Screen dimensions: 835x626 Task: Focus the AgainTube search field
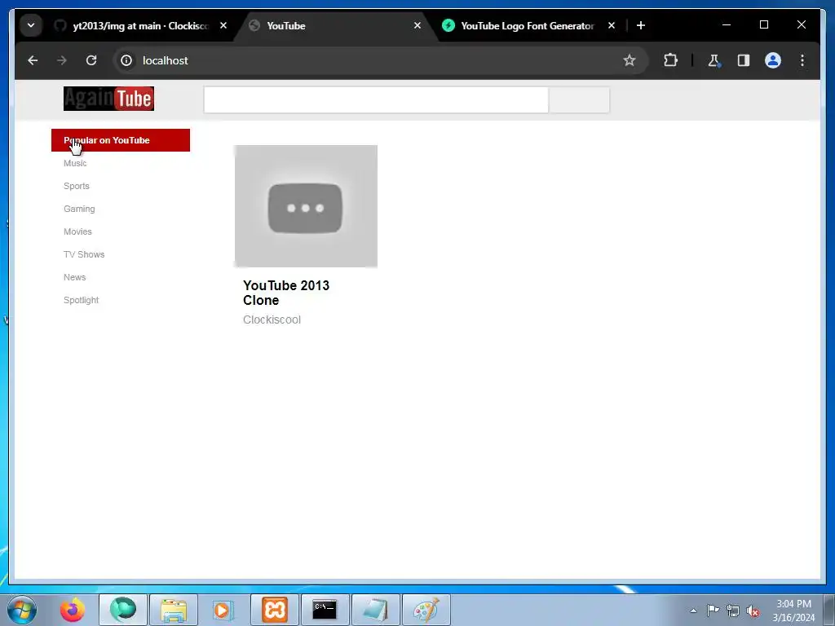(376, 100)
